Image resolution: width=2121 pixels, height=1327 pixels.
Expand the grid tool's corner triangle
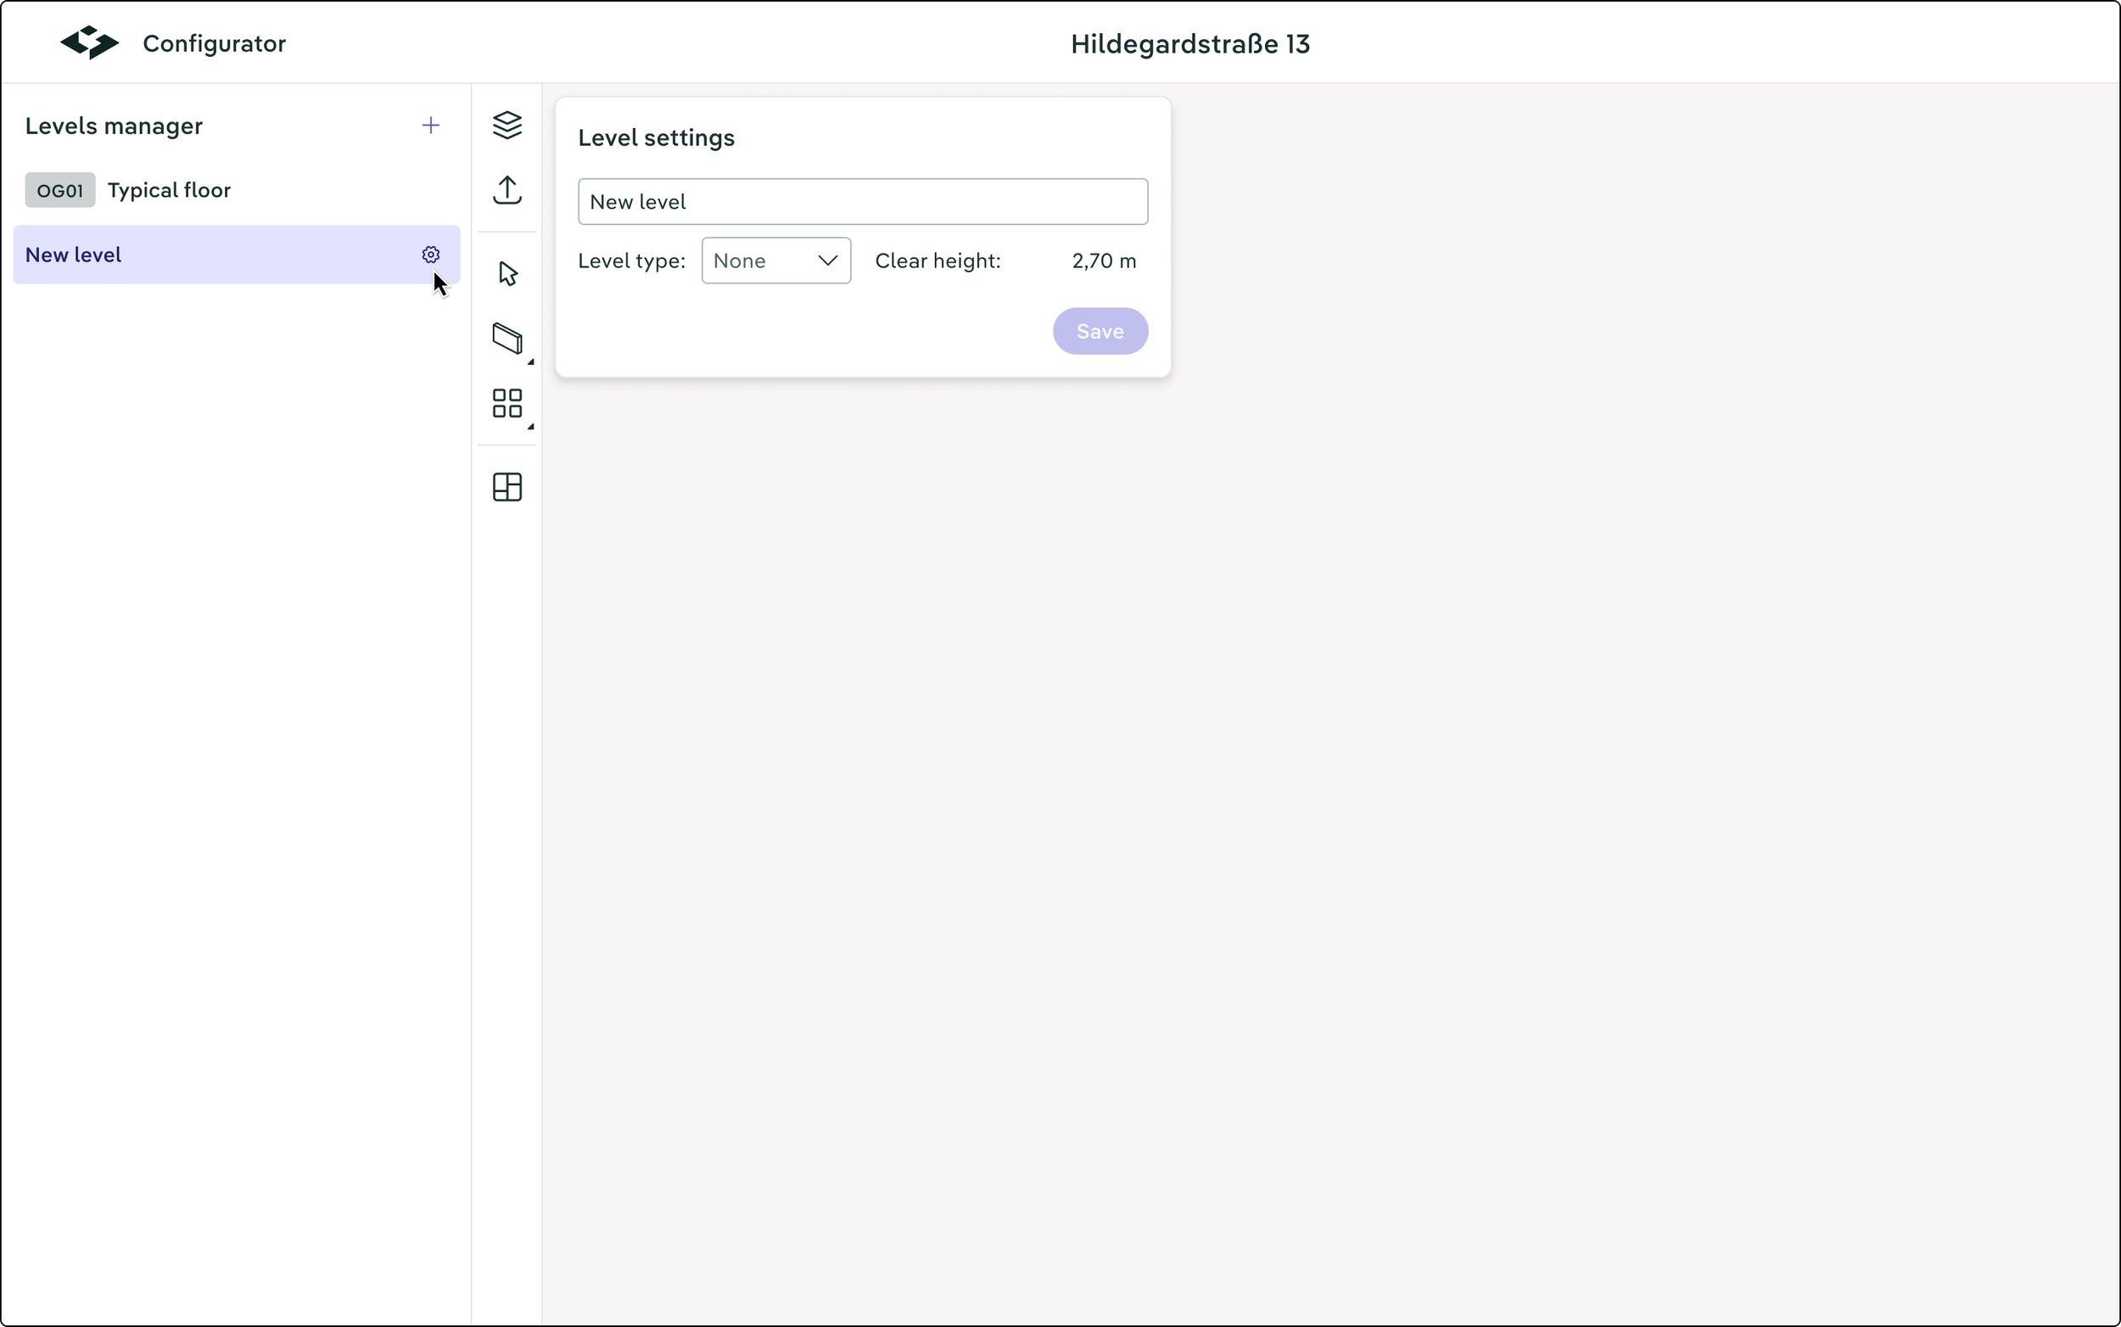tap(531, 427)
